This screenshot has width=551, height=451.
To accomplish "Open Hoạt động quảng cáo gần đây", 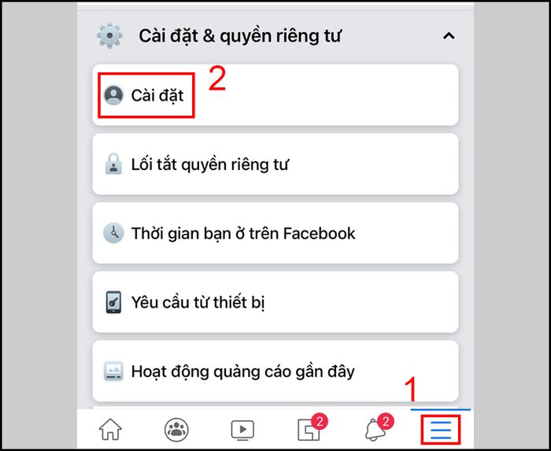I will point(275,371).
